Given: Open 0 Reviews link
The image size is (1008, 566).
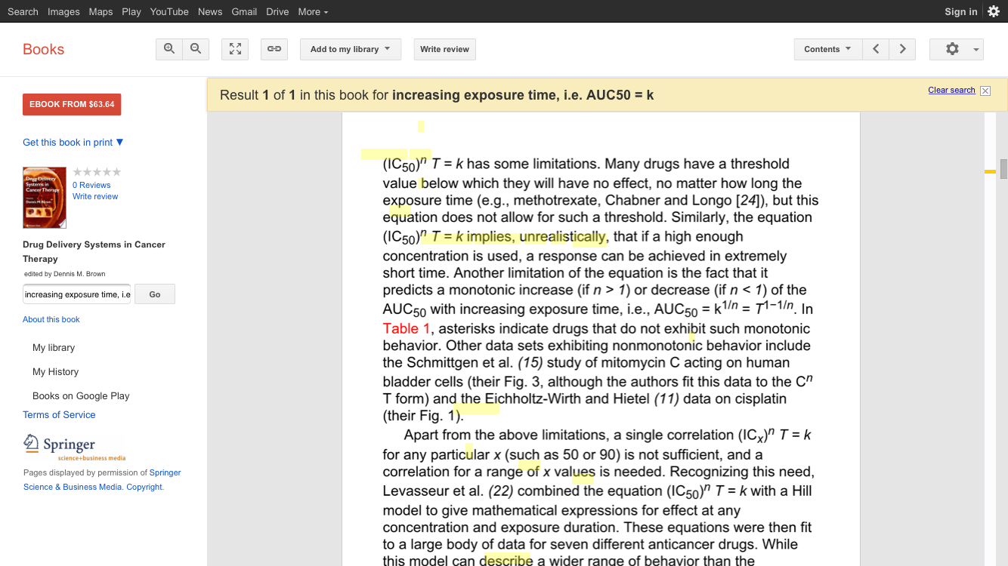Looking at the screenshot, I should click(91, 185).
